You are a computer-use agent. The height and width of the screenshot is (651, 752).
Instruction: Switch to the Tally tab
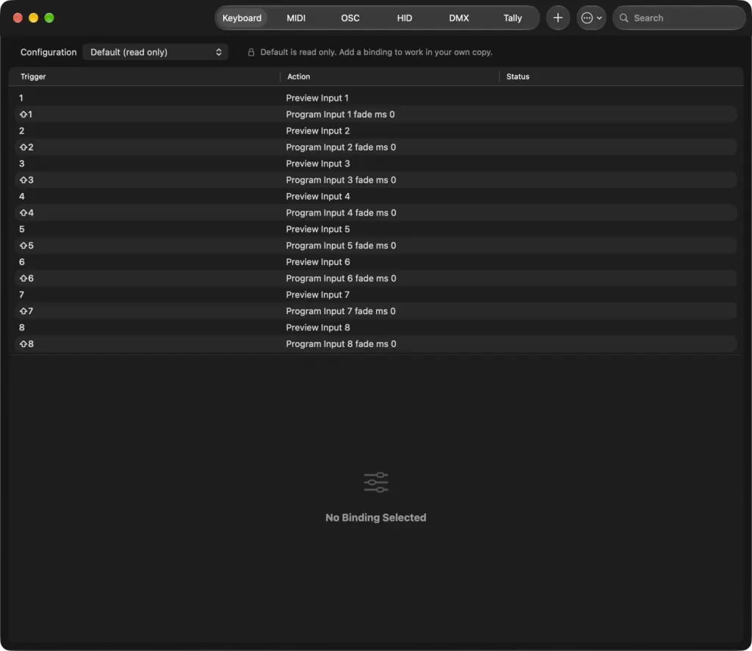pos(513,18)
